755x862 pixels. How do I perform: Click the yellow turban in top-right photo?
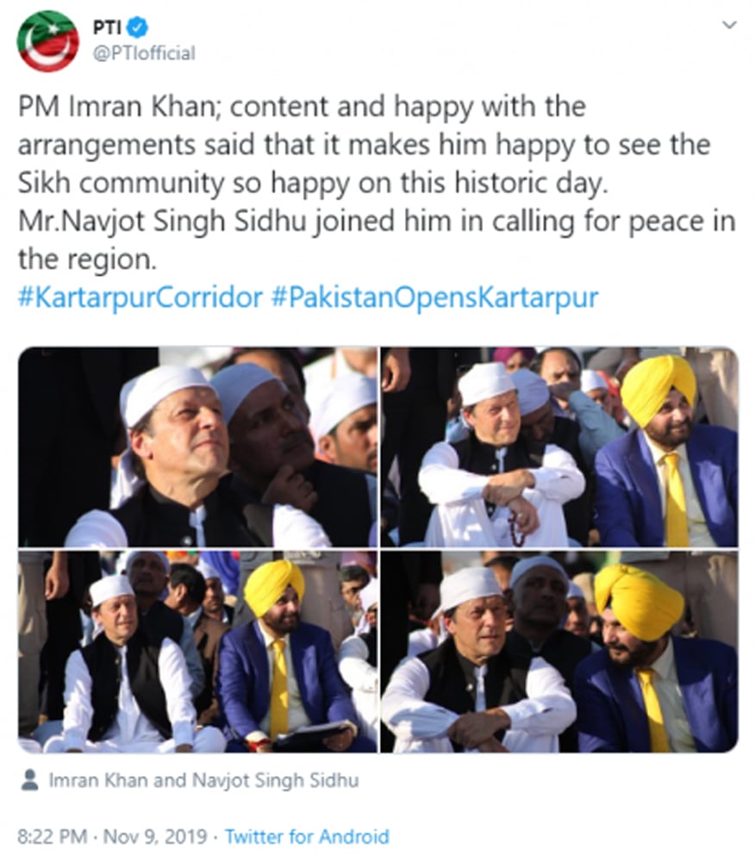click(658, 384)
